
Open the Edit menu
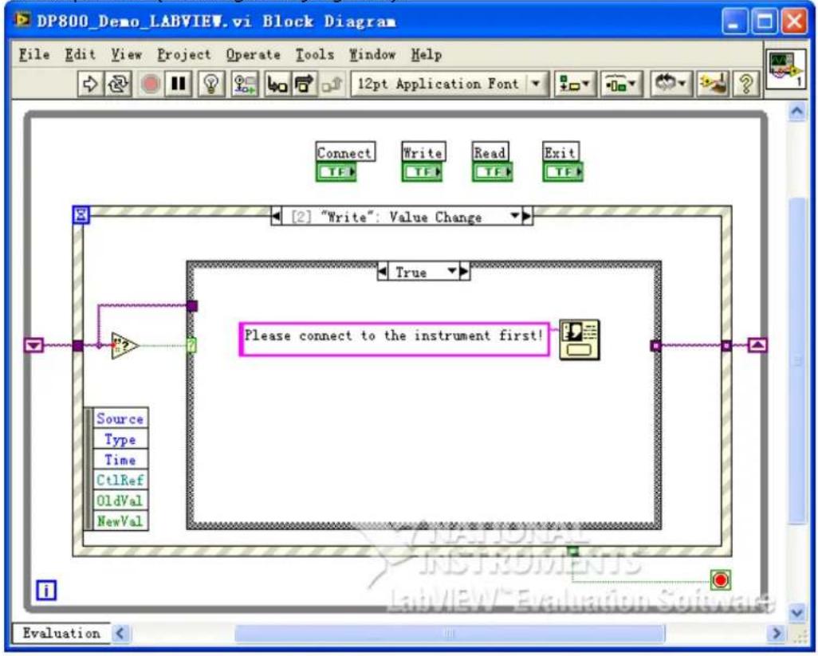81,54
